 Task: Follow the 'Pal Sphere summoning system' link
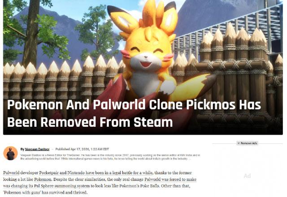[x=60, y=186]
